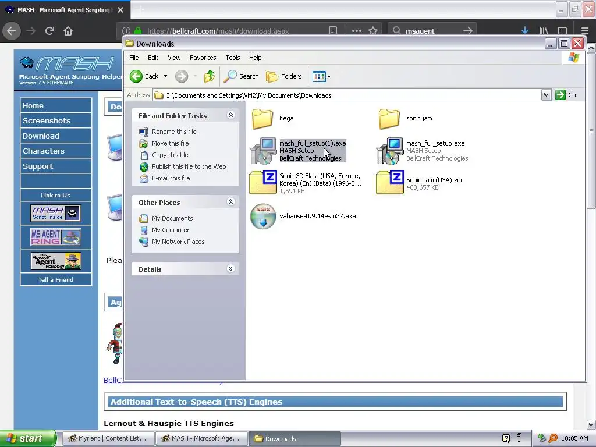Open Characters page in MASH sidebar
Viewport: 596px width, 447px height.
click(56, 151)
